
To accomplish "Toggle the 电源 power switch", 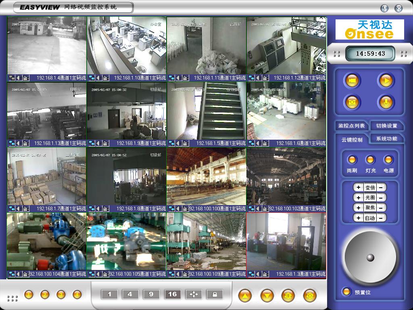I will (x=388, y=160).
